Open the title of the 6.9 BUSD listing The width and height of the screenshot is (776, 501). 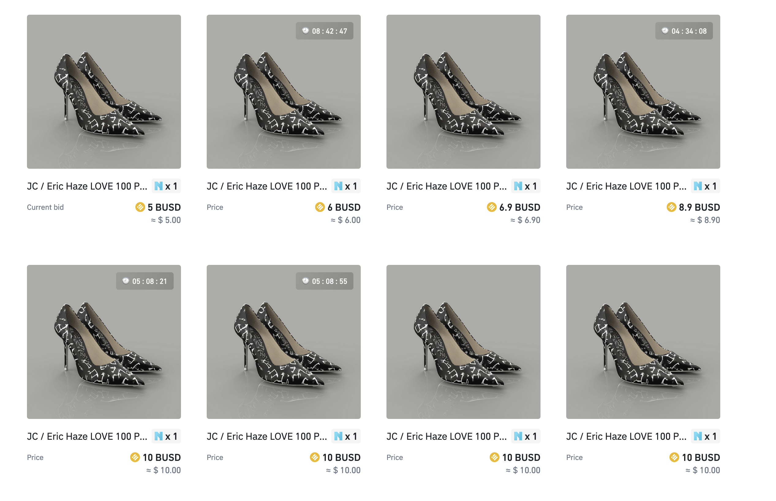(x=446, y=186)
